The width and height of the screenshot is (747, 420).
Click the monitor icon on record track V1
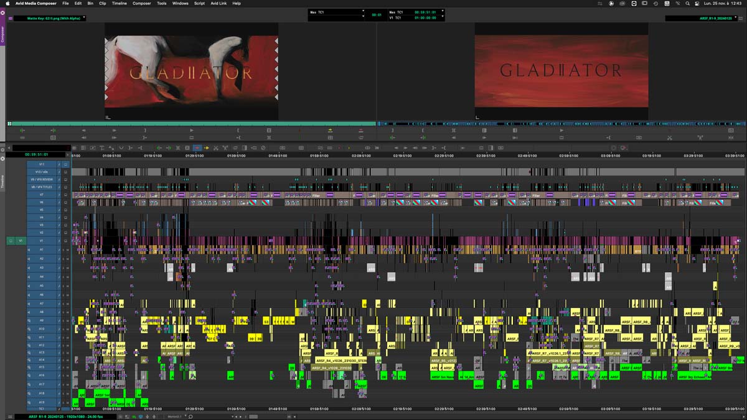[65, 240]
